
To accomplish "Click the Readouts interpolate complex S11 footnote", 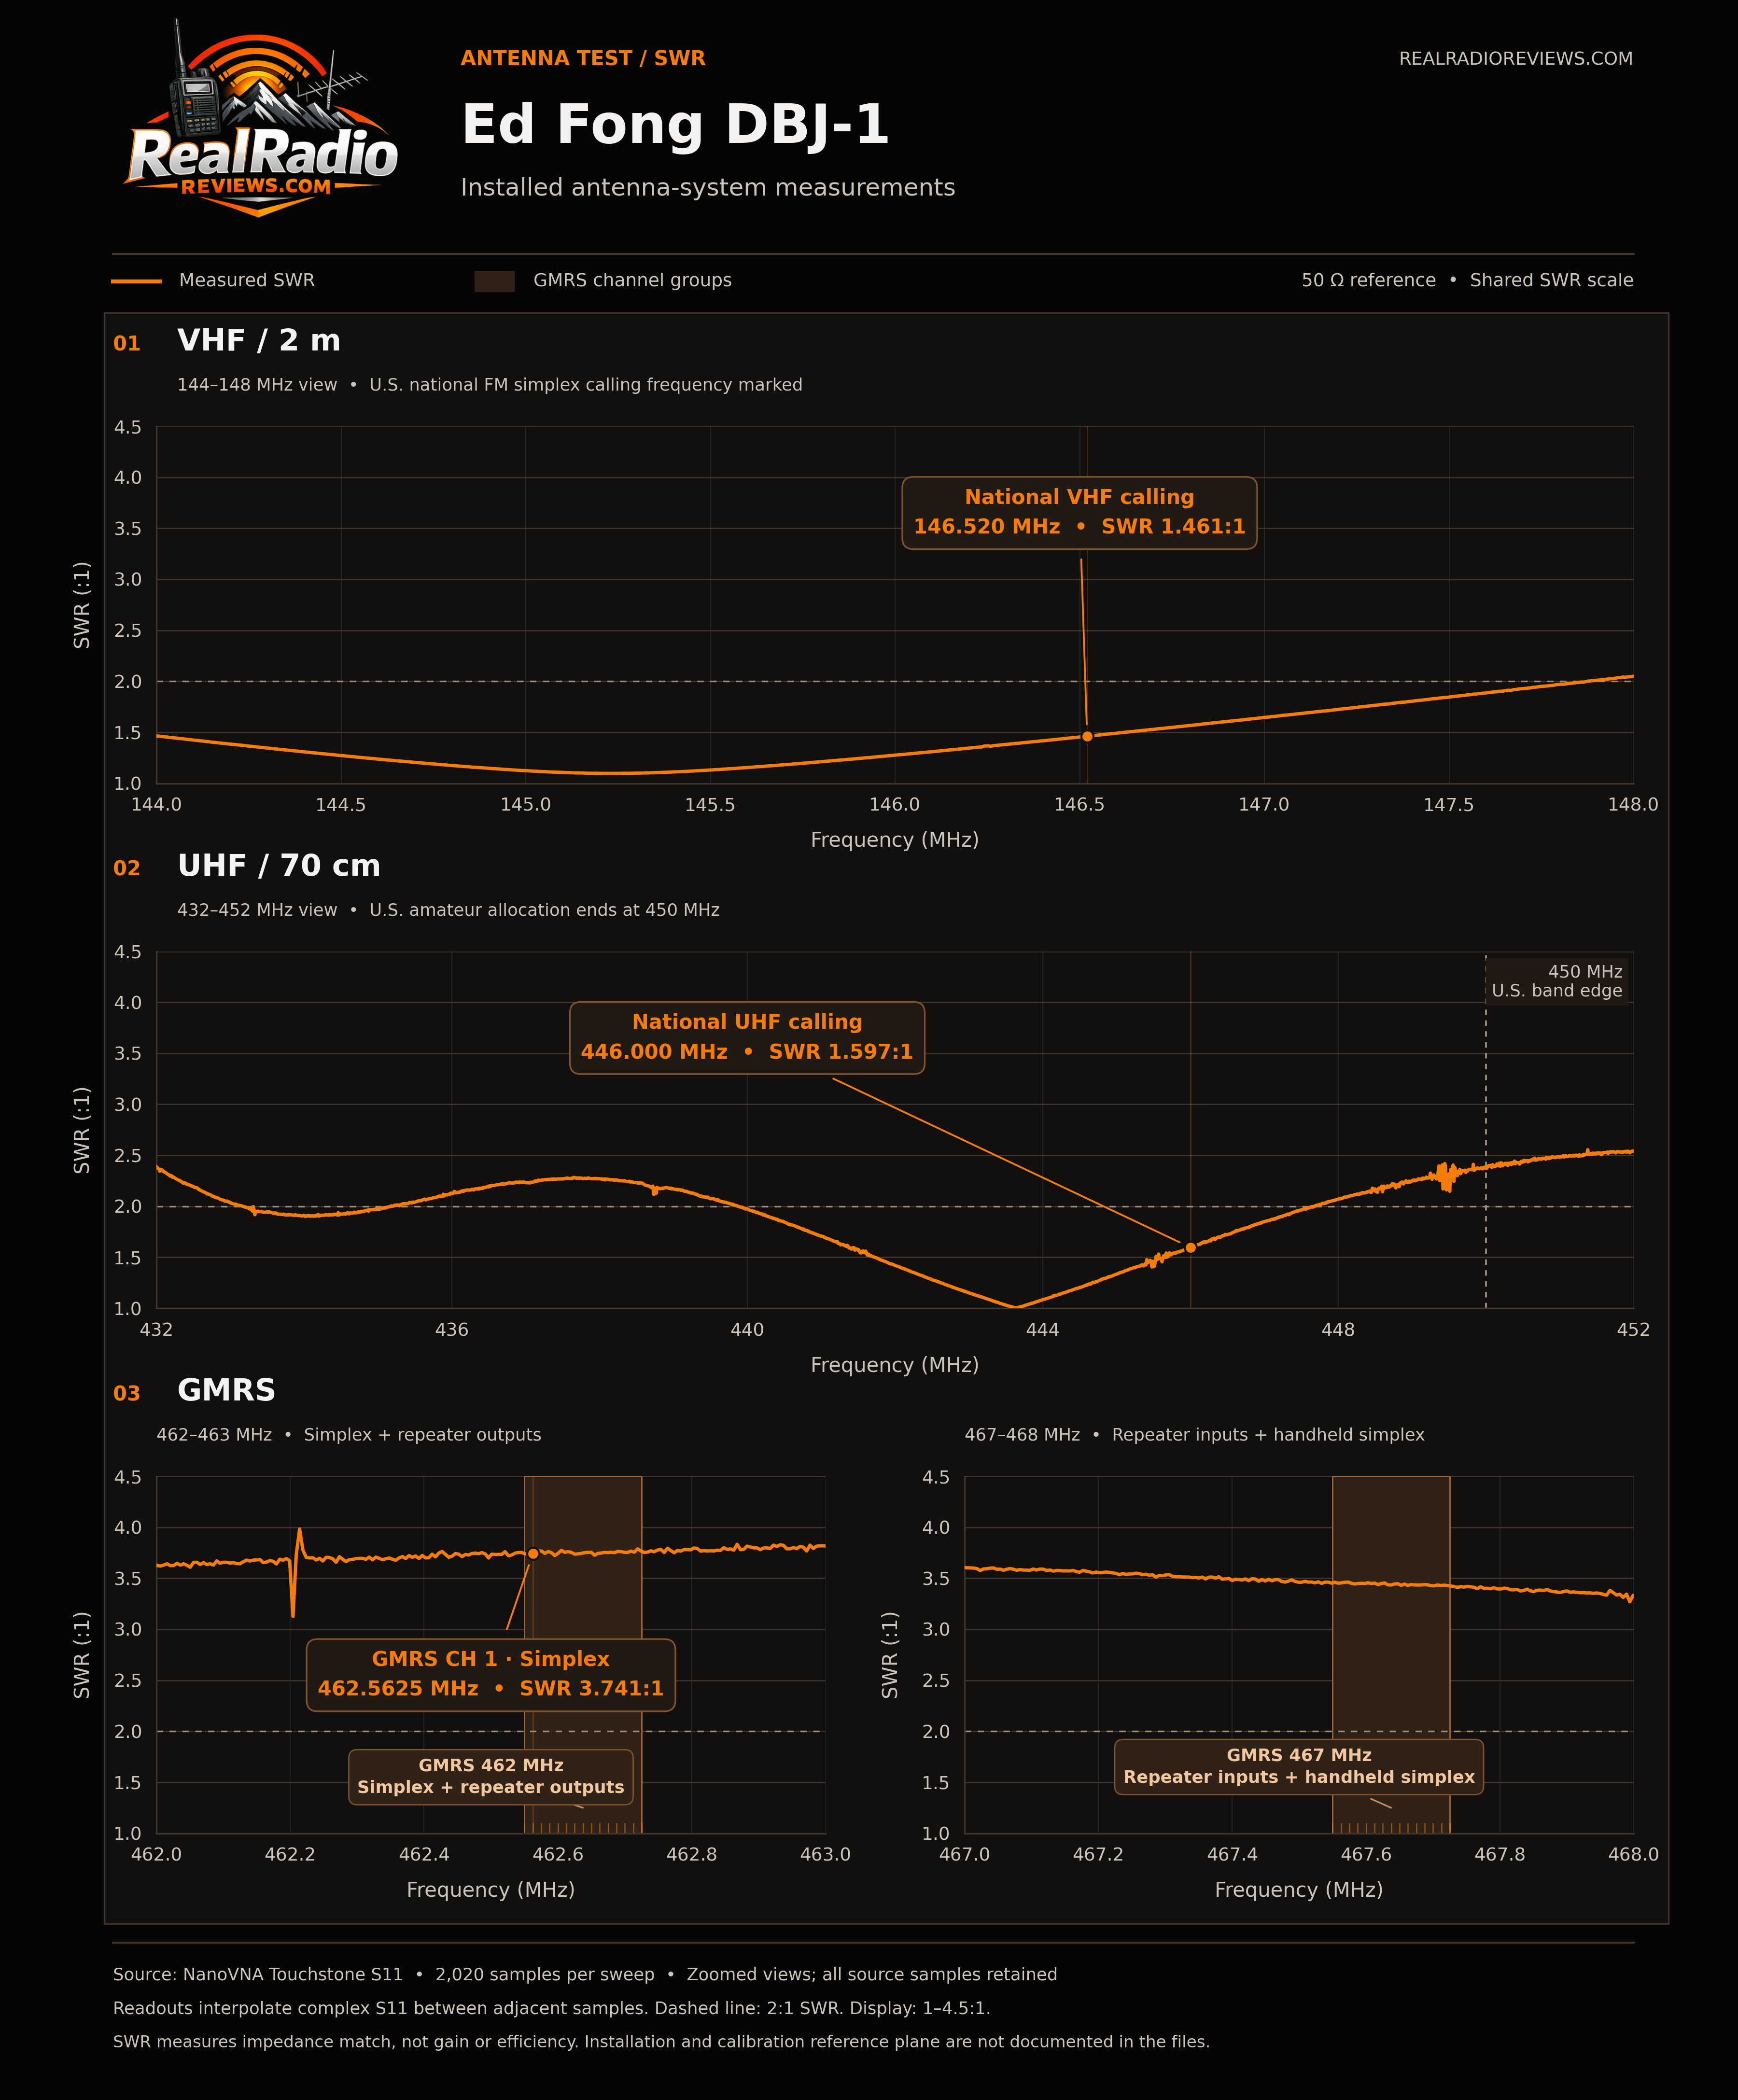I will click(x=552, y=2009).
